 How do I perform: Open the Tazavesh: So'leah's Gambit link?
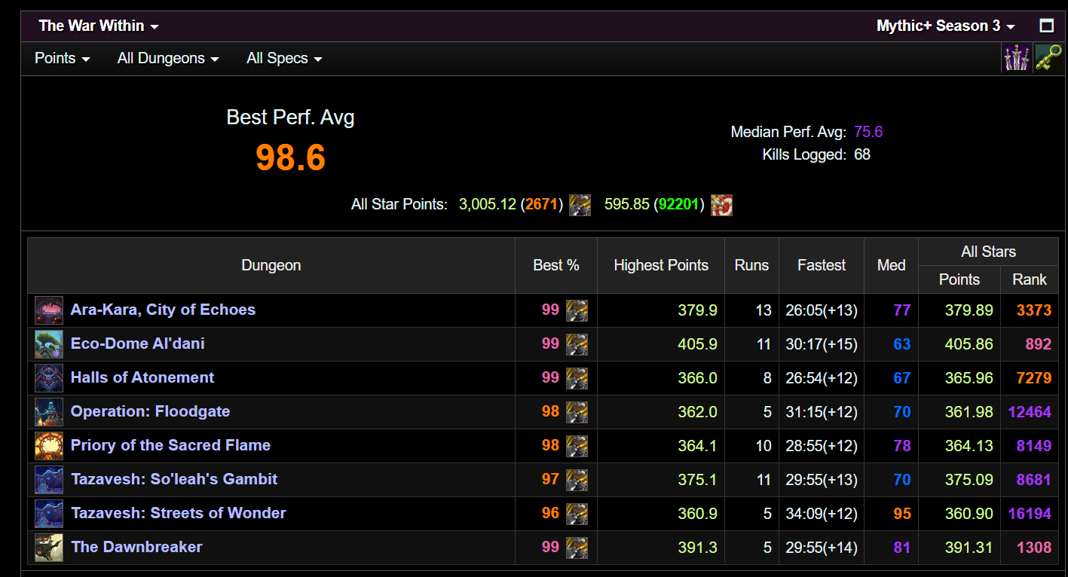[x=174, y=479]
